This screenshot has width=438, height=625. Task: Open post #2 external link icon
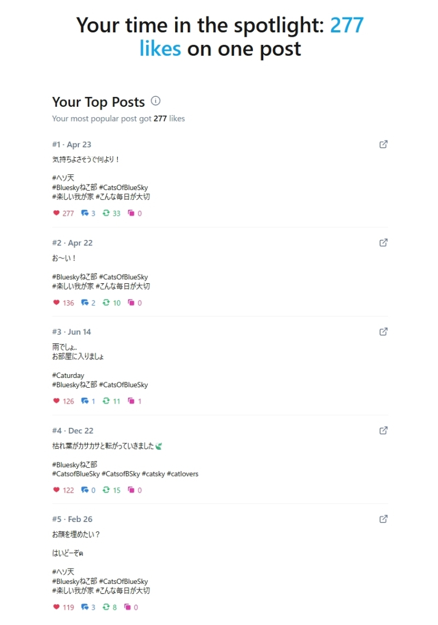[384, 243]
